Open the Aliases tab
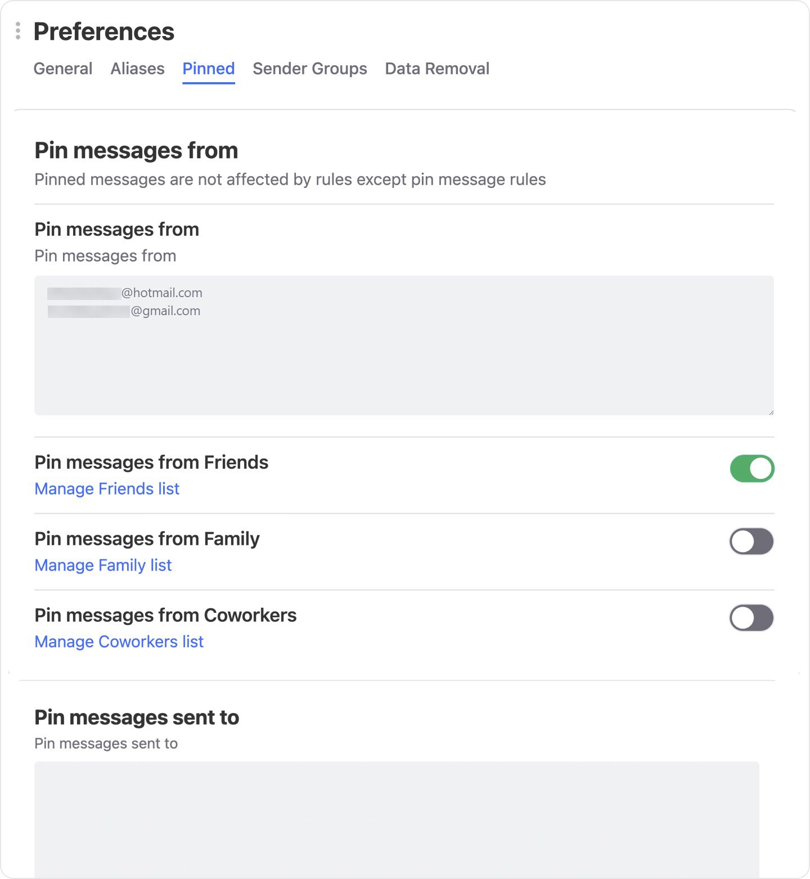The height and width of the screenshot is (879, 810). (137, 68)
